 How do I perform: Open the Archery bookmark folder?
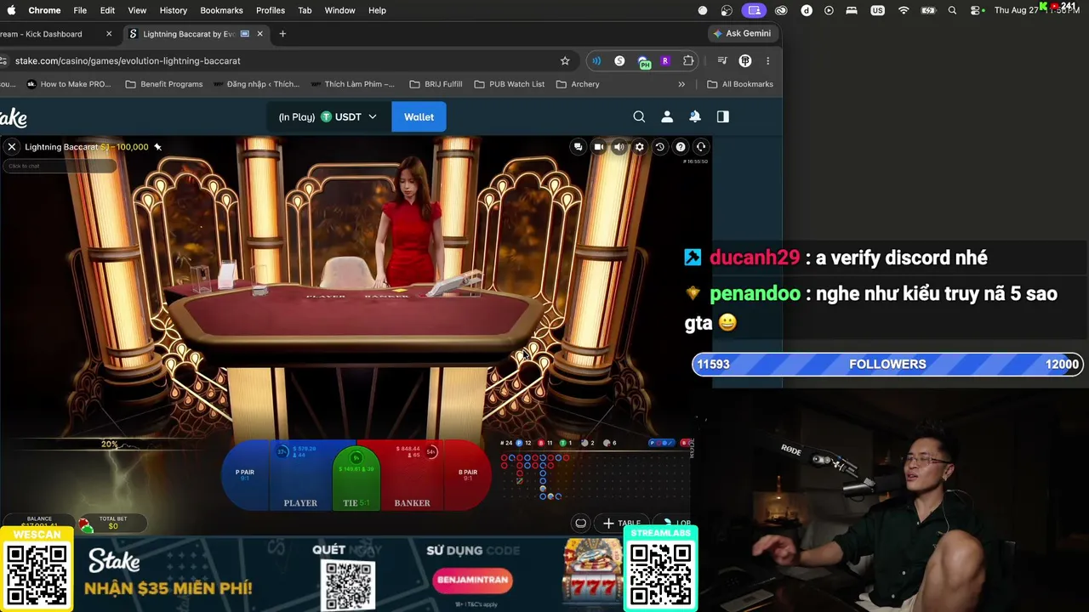[578, 84]
